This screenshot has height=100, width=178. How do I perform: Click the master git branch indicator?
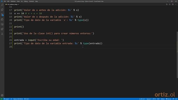click(6, 99)
